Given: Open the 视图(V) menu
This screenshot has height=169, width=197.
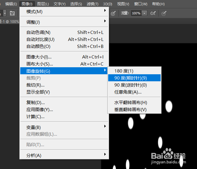Looking at the screenshot, I should click(123, 4).
